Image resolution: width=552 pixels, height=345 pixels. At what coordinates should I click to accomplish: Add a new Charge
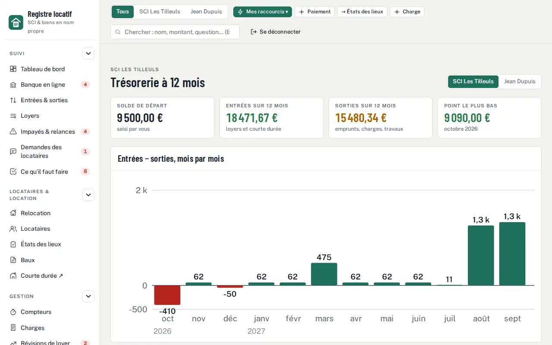[407, 12]
